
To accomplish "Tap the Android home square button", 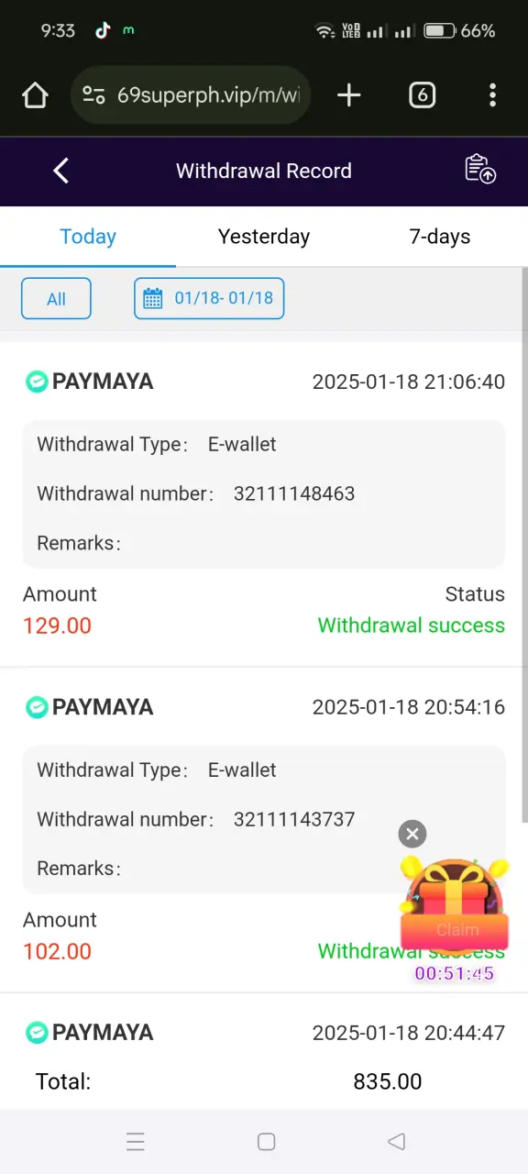I will [x=267, y=1142].
